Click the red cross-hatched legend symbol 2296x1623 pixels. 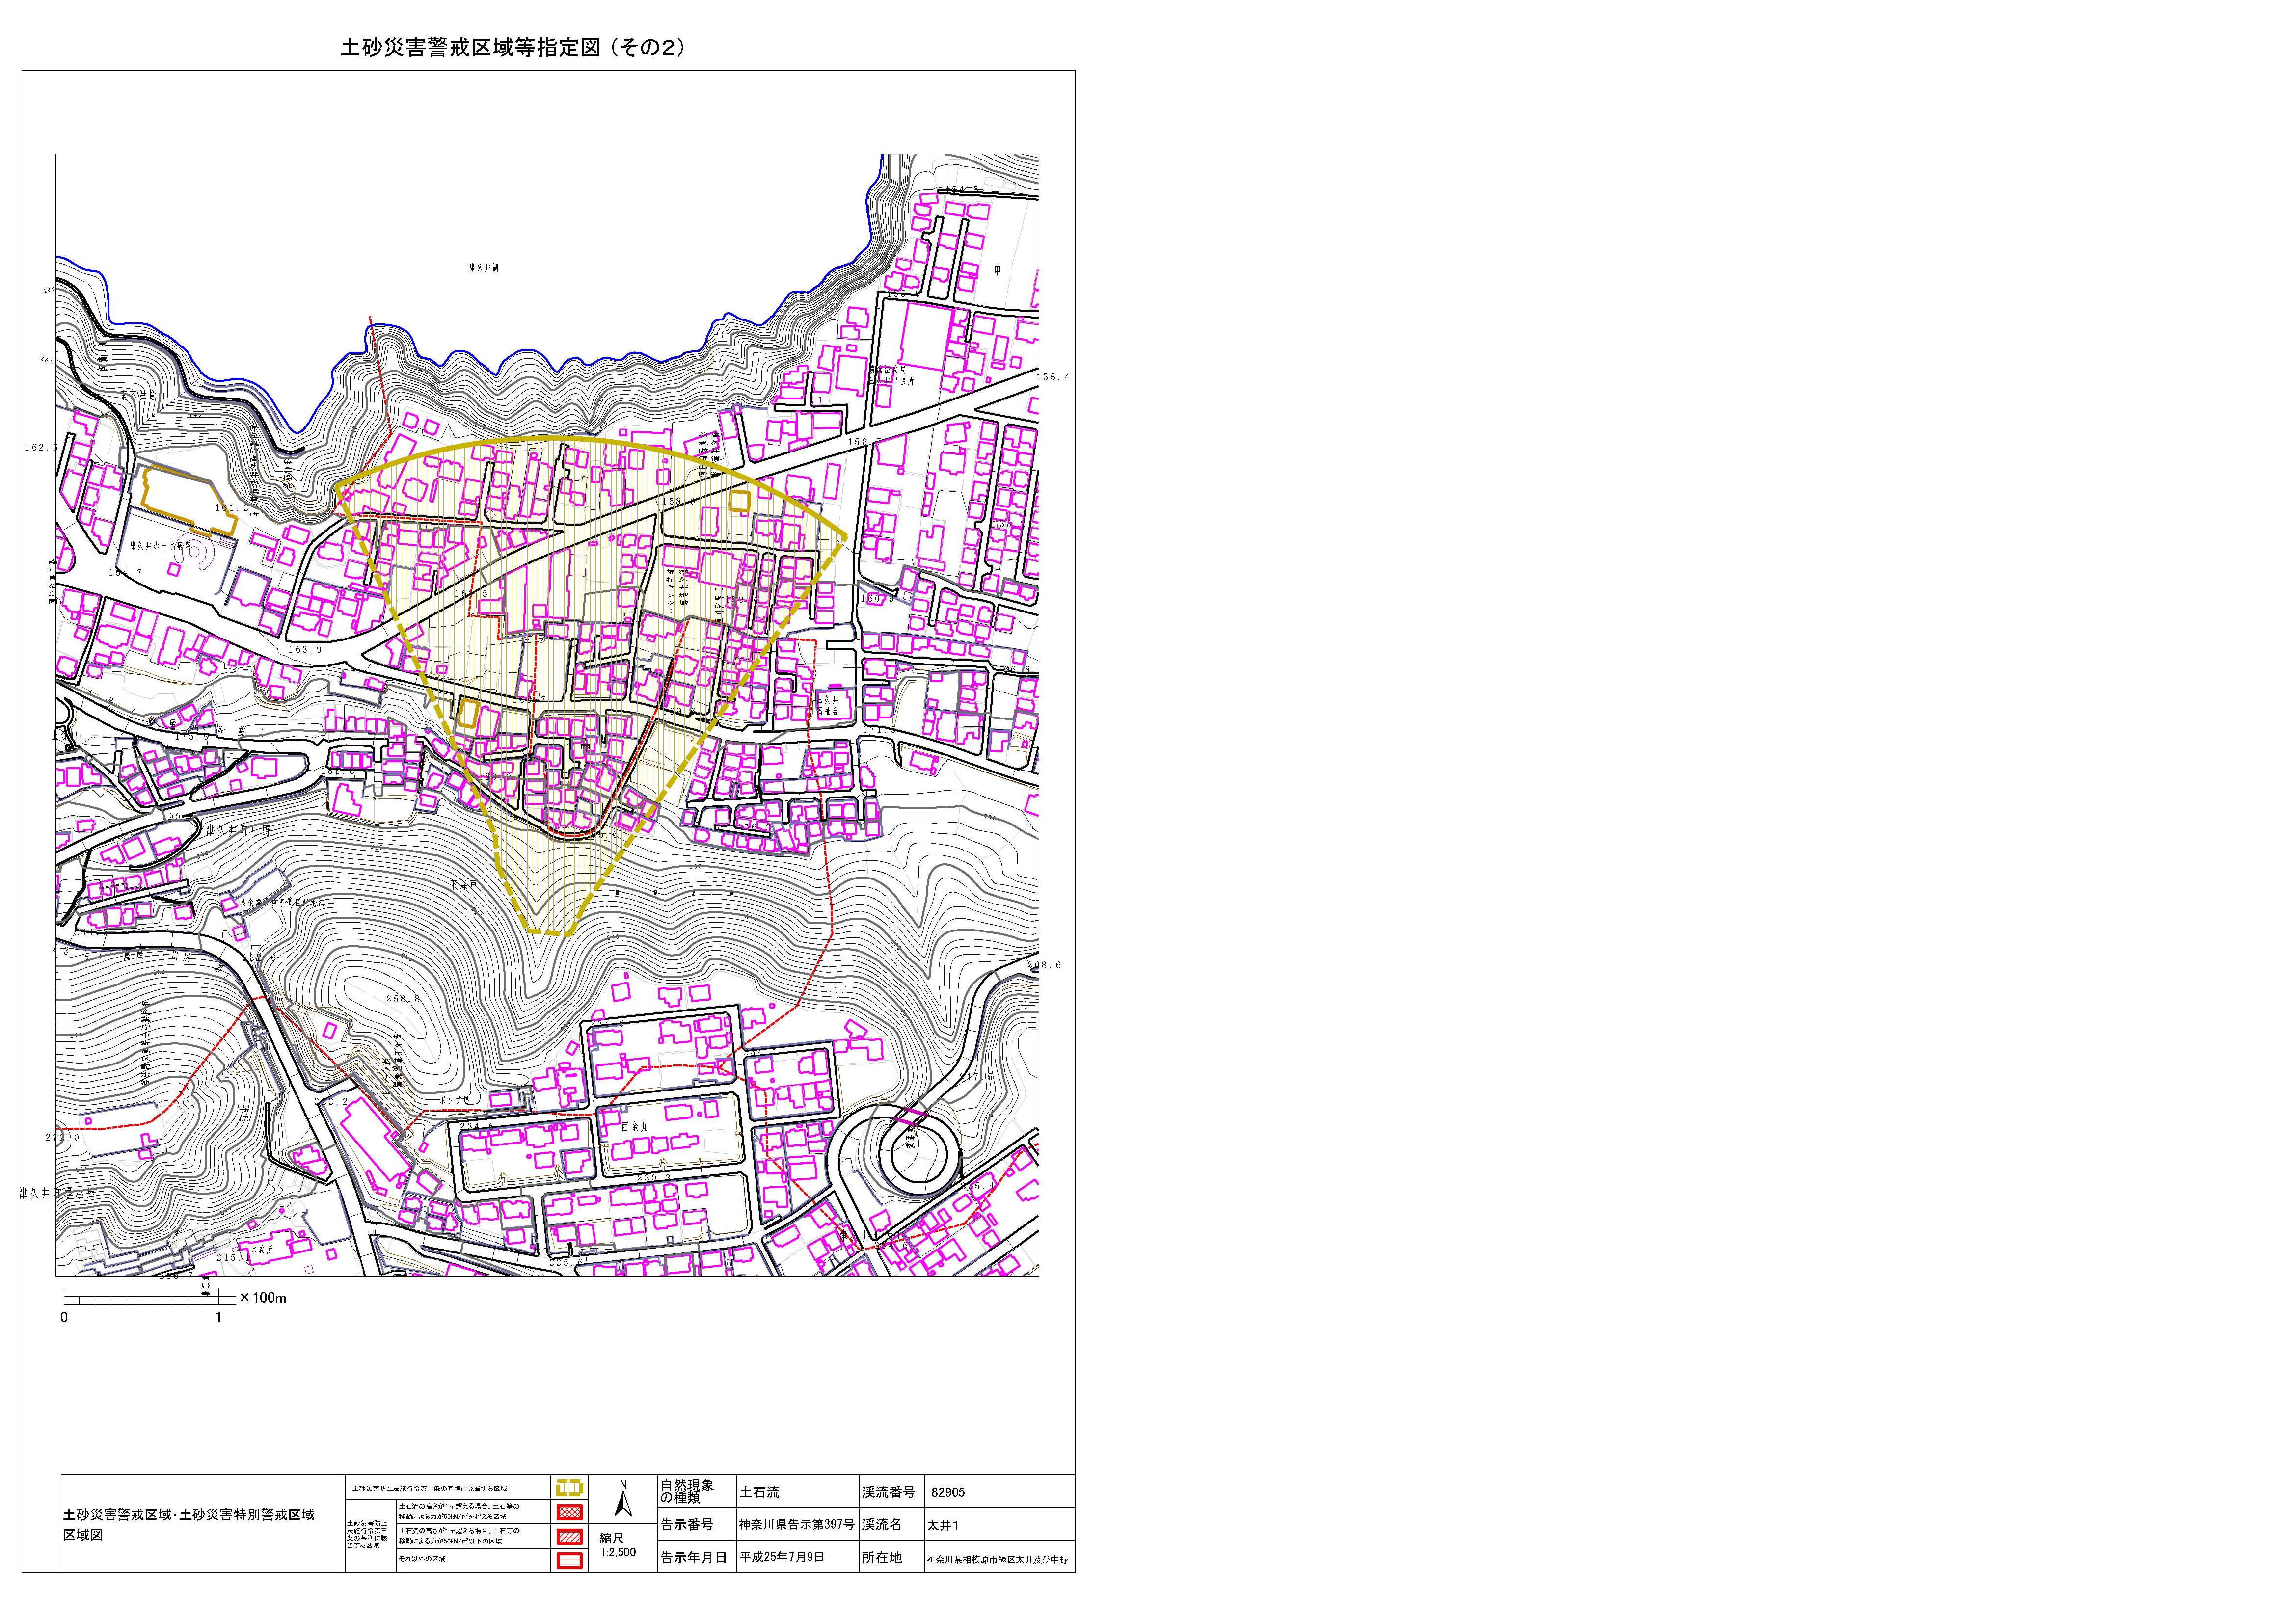click(x=569, y=1512)
